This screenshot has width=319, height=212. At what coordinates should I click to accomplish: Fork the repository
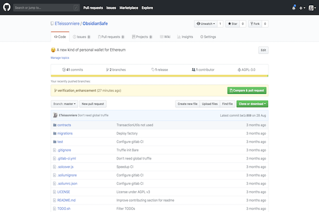255,24
